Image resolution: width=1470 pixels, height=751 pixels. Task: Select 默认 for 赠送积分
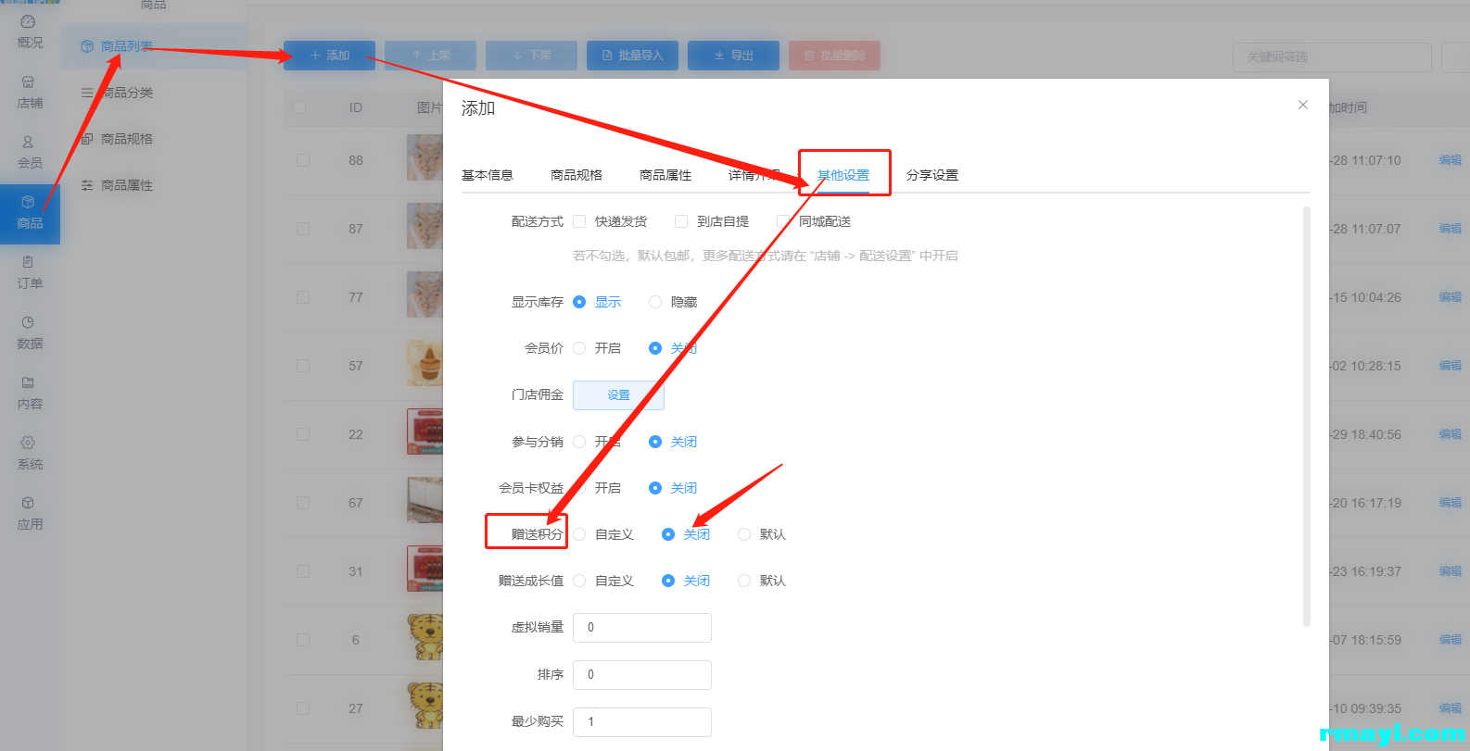point(744,534)
